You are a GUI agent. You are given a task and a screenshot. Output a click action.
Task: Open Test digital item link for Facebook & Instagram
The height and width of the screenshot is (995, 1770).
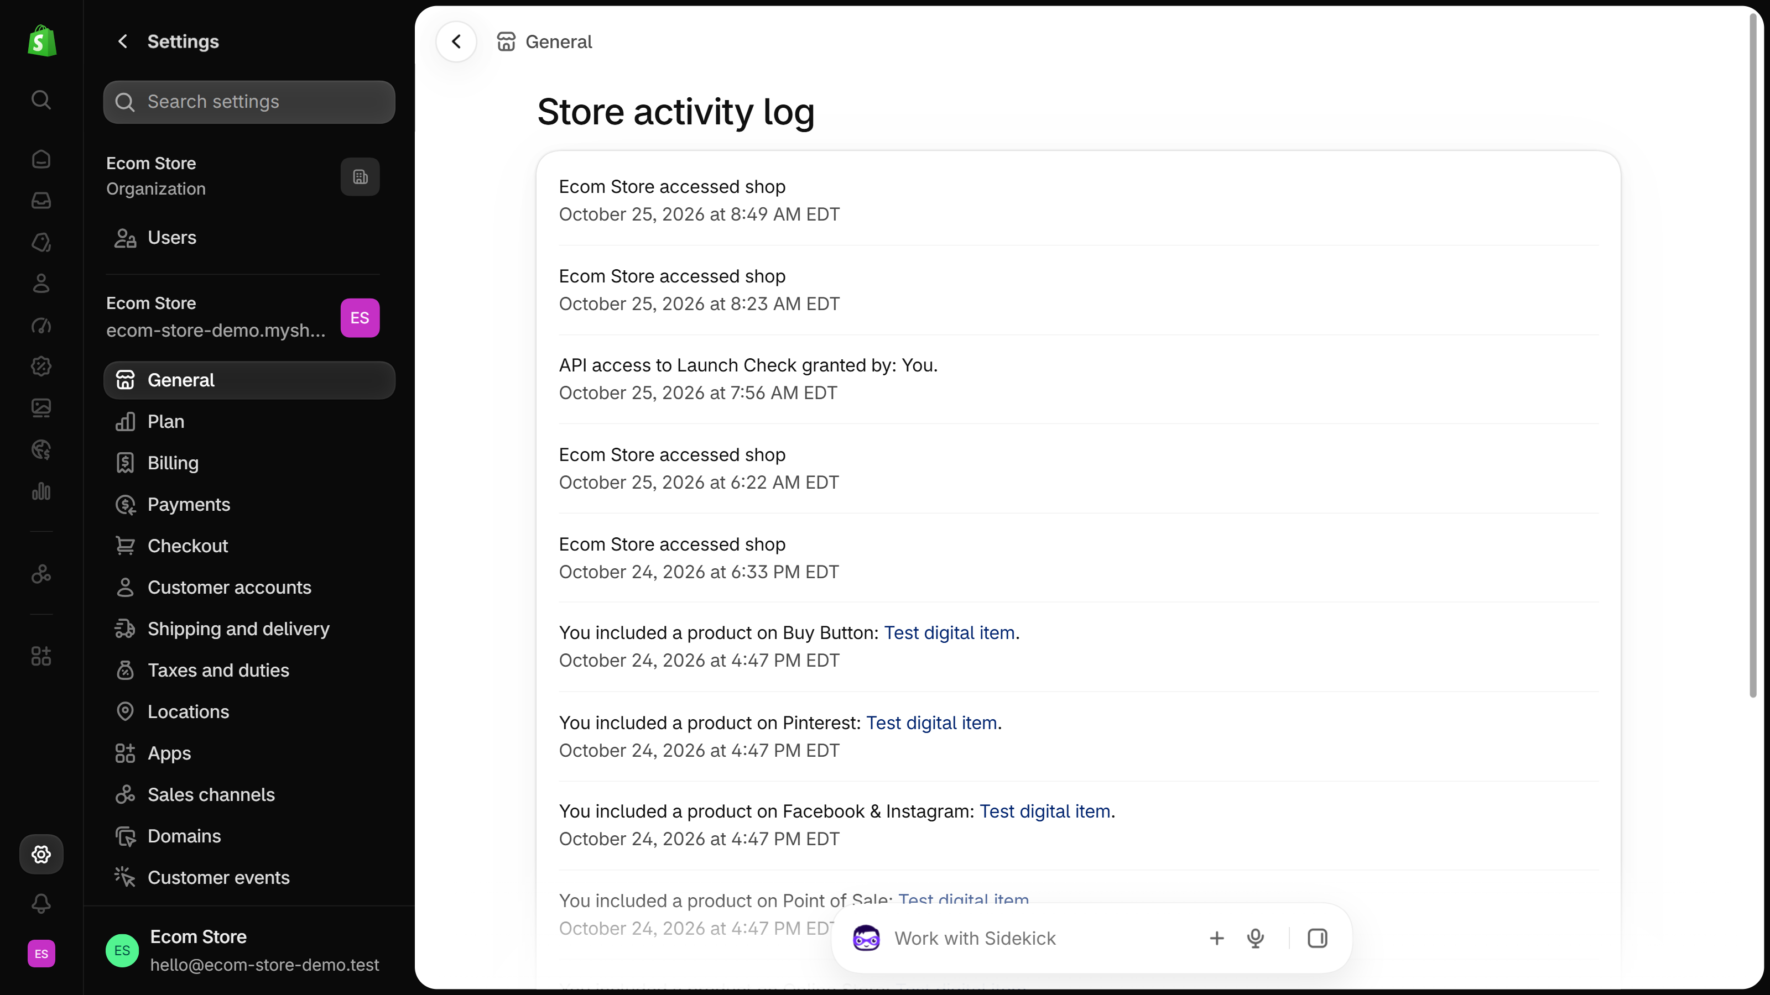click(x=1044, y=811)
